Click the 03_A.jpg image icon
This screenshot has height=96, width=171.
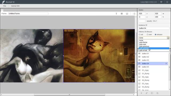(139, 83)
